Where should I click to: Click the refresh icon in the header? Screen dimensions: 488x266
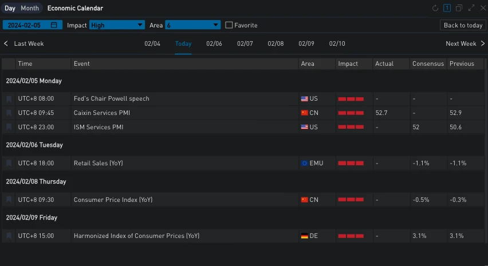435,8
